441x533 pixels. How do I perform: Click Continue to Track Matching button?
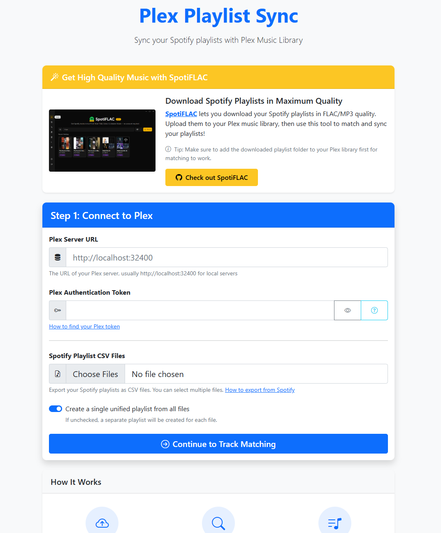tap(218, 444)
